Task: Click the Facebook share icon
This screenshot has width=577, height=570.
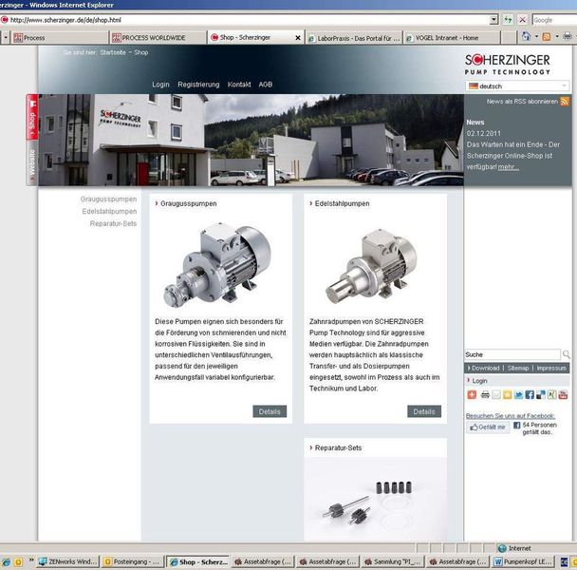Action: pos(530,394)
